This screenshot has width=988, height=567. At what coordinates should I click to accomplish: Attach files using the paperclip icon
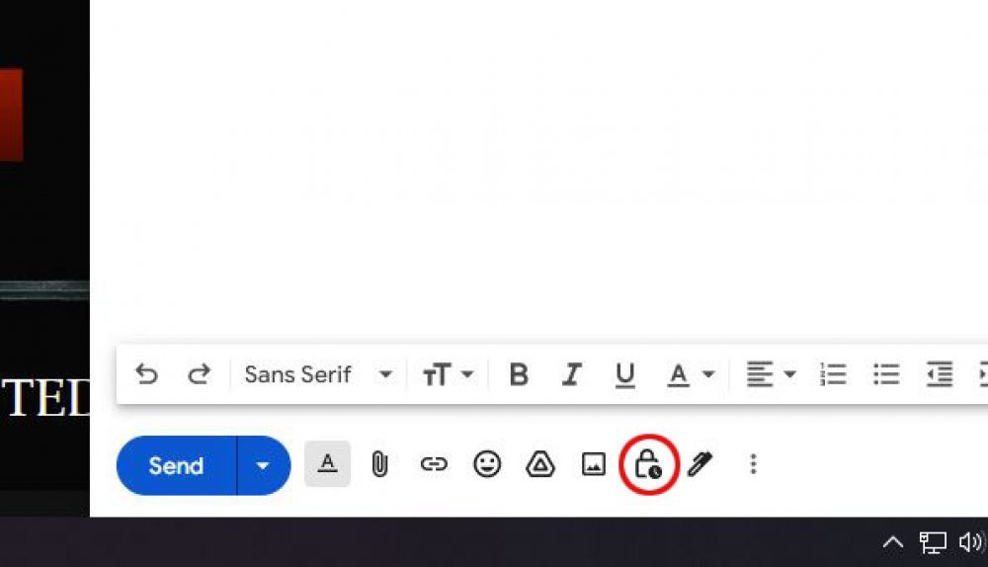[x=379, y=465]
